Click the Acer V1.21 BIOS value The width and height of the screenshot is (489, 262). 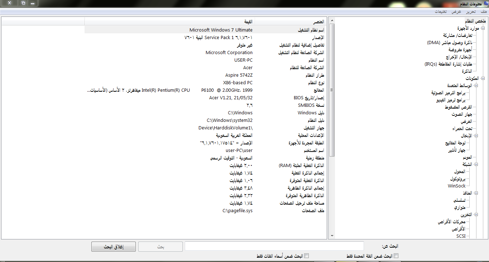pyautogui.click(x=231, y=98)
